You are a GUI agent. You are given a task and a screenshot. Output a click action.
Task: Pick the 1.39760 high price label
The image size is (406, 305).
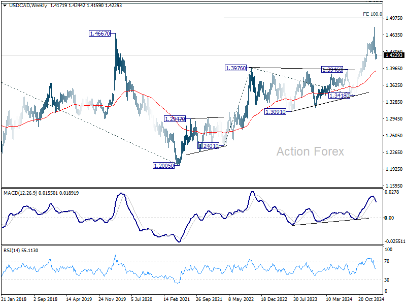click(236, 68)
